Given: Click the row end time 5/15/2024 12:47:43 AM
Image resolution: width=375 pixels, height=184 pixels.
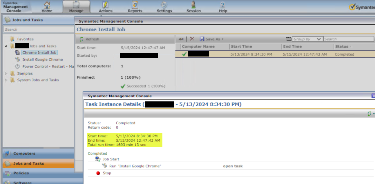Looking at the screenshot, I should [305, 54].
